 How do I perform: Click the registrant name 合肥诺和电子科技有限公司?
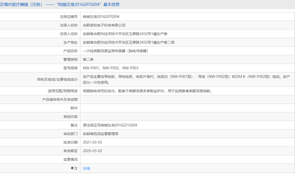pos(104,25)
